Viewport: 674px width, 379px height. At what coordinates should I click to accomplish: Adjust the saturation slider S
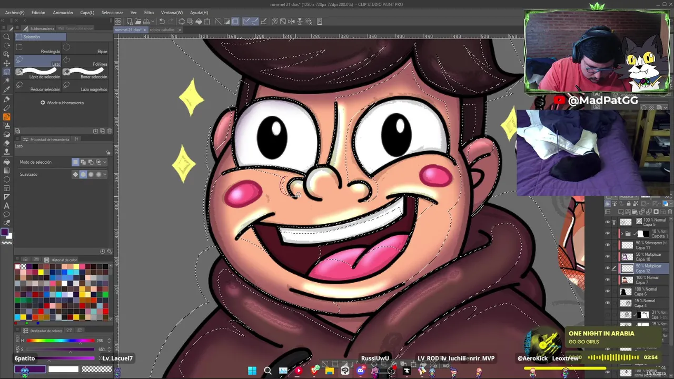tap(60, 349)
